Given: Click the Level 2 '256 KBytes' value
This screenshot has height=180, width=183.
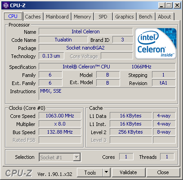Looking at the screenshot, I should (131, 132).
